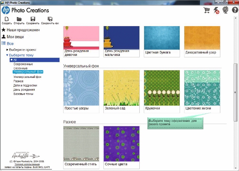
Task: Select День рождения category
Action: (x=24, y=90)
